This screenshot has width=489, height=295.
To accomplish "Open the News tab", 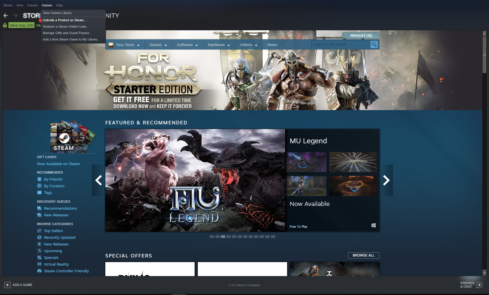I will pyautogui.click(x=272, y=45).
